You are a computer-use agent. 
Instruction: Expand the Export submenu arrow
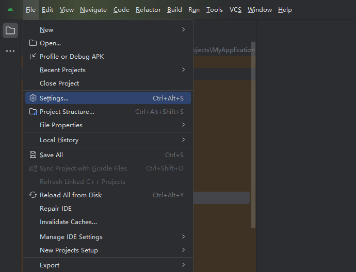click(184, 265)
